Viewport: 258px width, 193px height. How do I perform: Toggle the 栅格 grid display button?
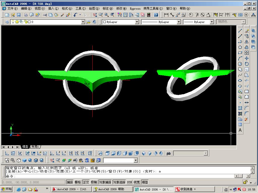(x=78, y=182)
